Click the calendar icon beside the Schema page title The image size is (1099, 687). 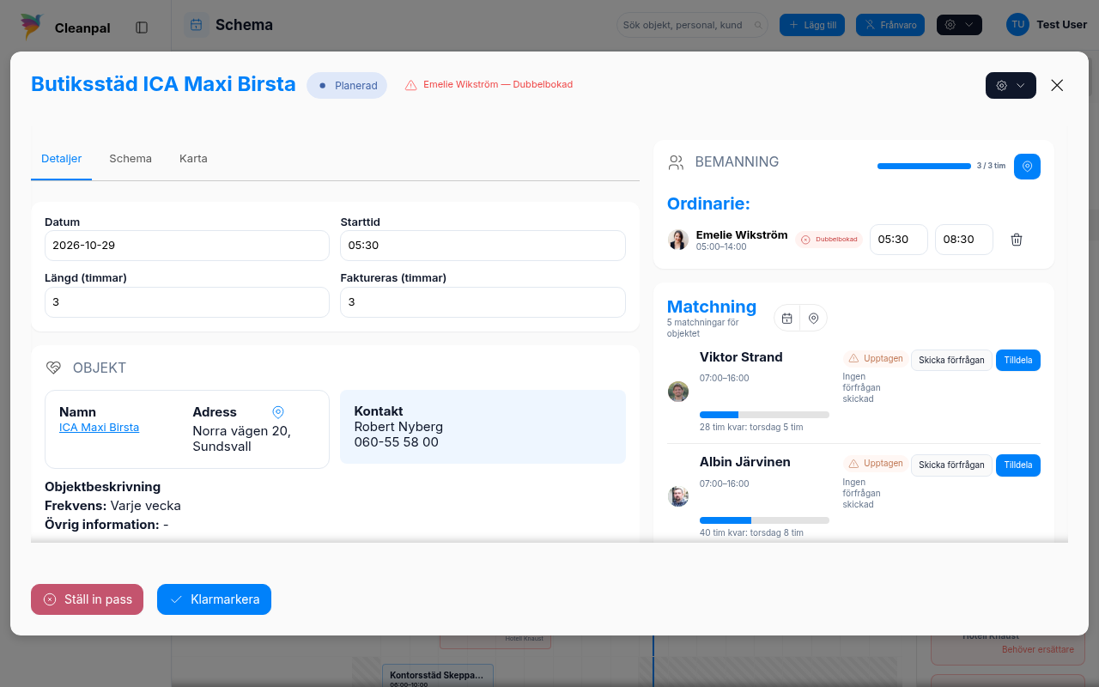pos(197,25)
